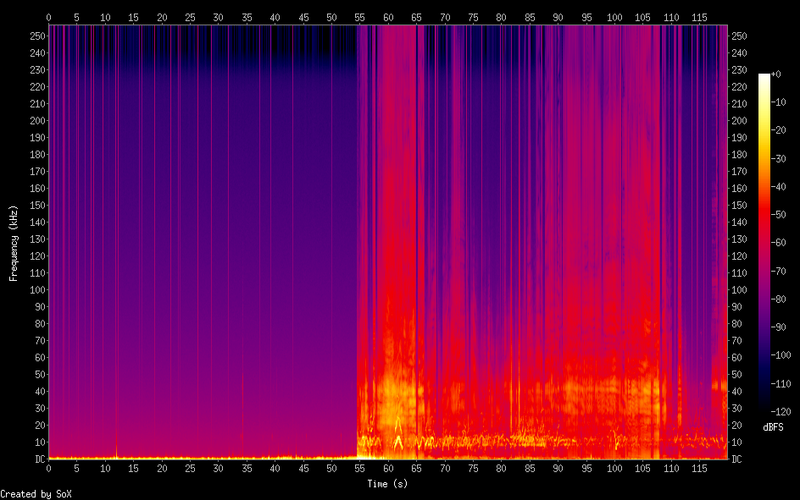This screenshot has width=800, height=500.
Task: Click the "Frequency (kHz)" axis label
Action: (14, 243)
